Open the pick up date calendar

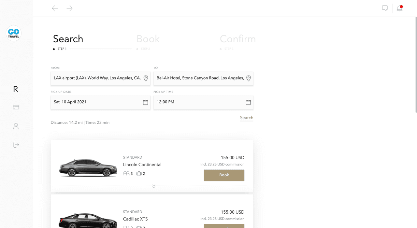click(x=145, y=102)
